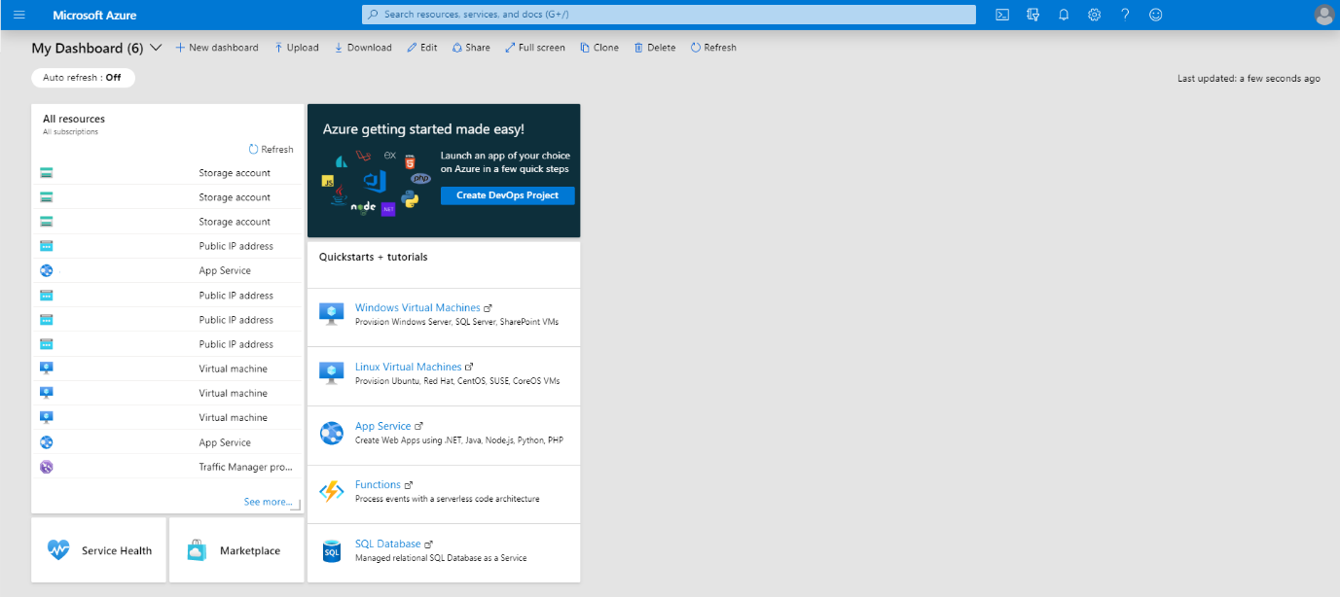
Task: Refresh the dashboard from the toolbar
Action: coord(713,48)
